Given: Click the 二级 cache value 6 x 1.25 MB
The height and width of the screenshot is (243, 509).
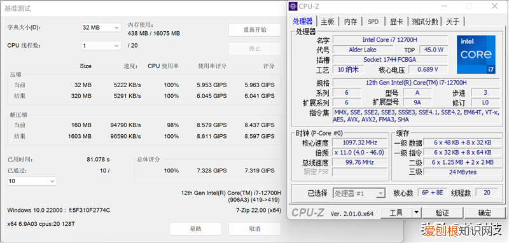Looking at the screenshot, I should coord(463,162).
